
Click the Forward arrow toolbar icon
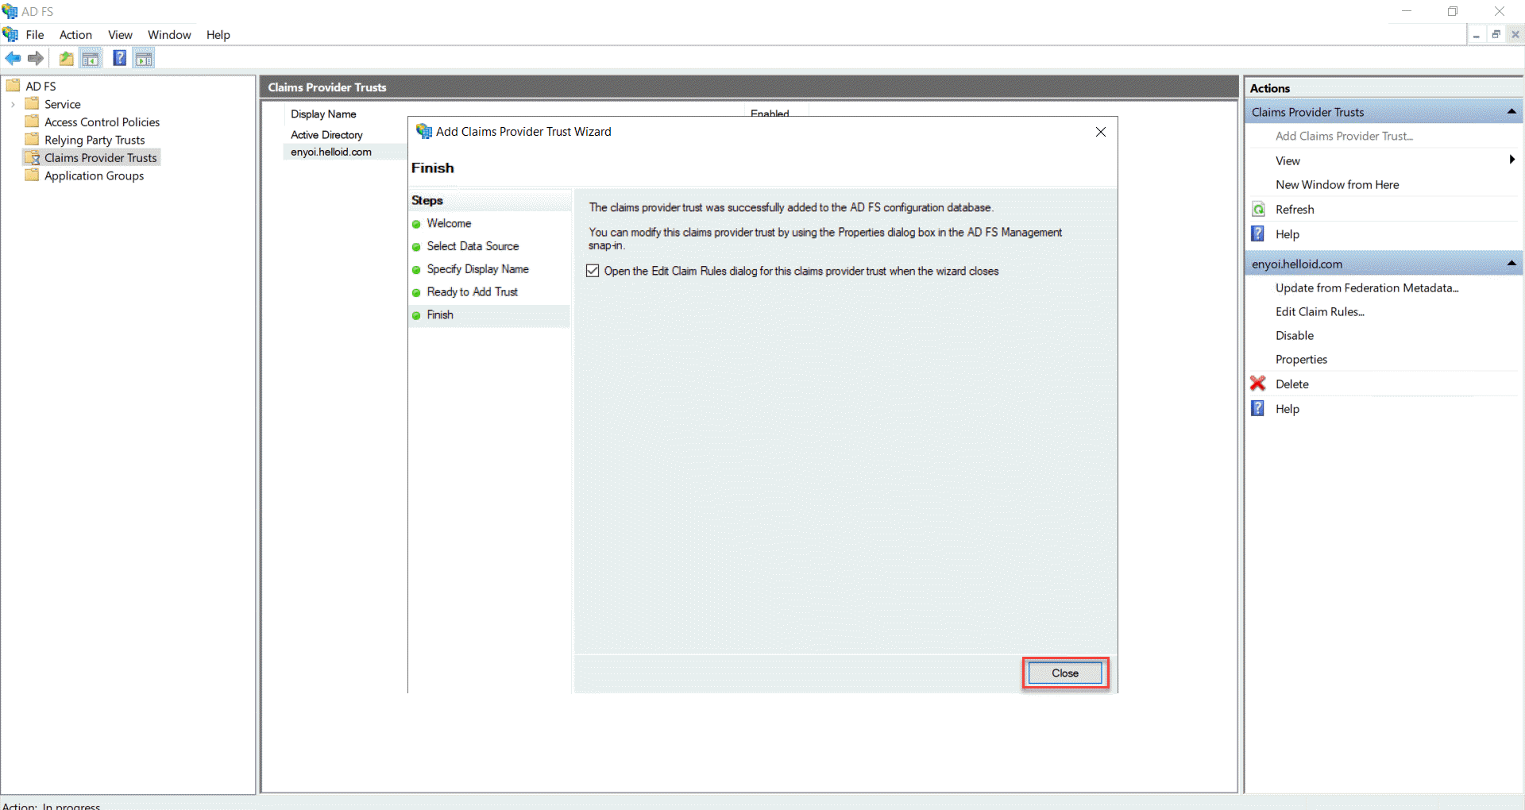tap(36, 58)
